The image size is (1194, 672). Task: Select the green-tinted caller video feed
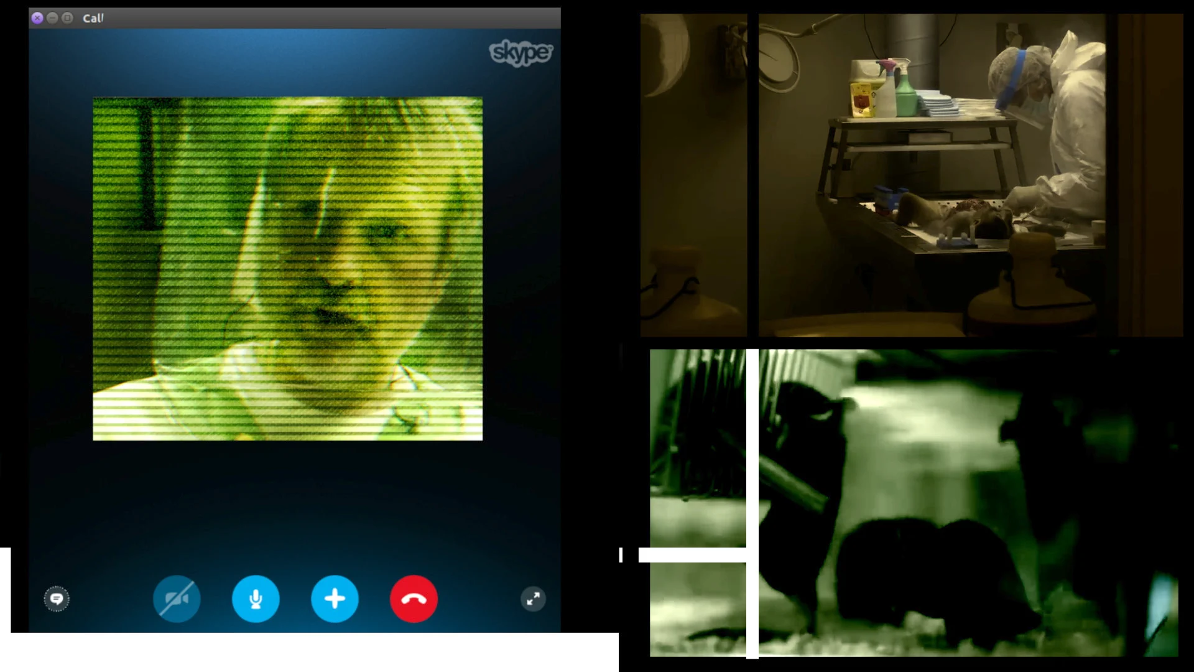point(287,269)
